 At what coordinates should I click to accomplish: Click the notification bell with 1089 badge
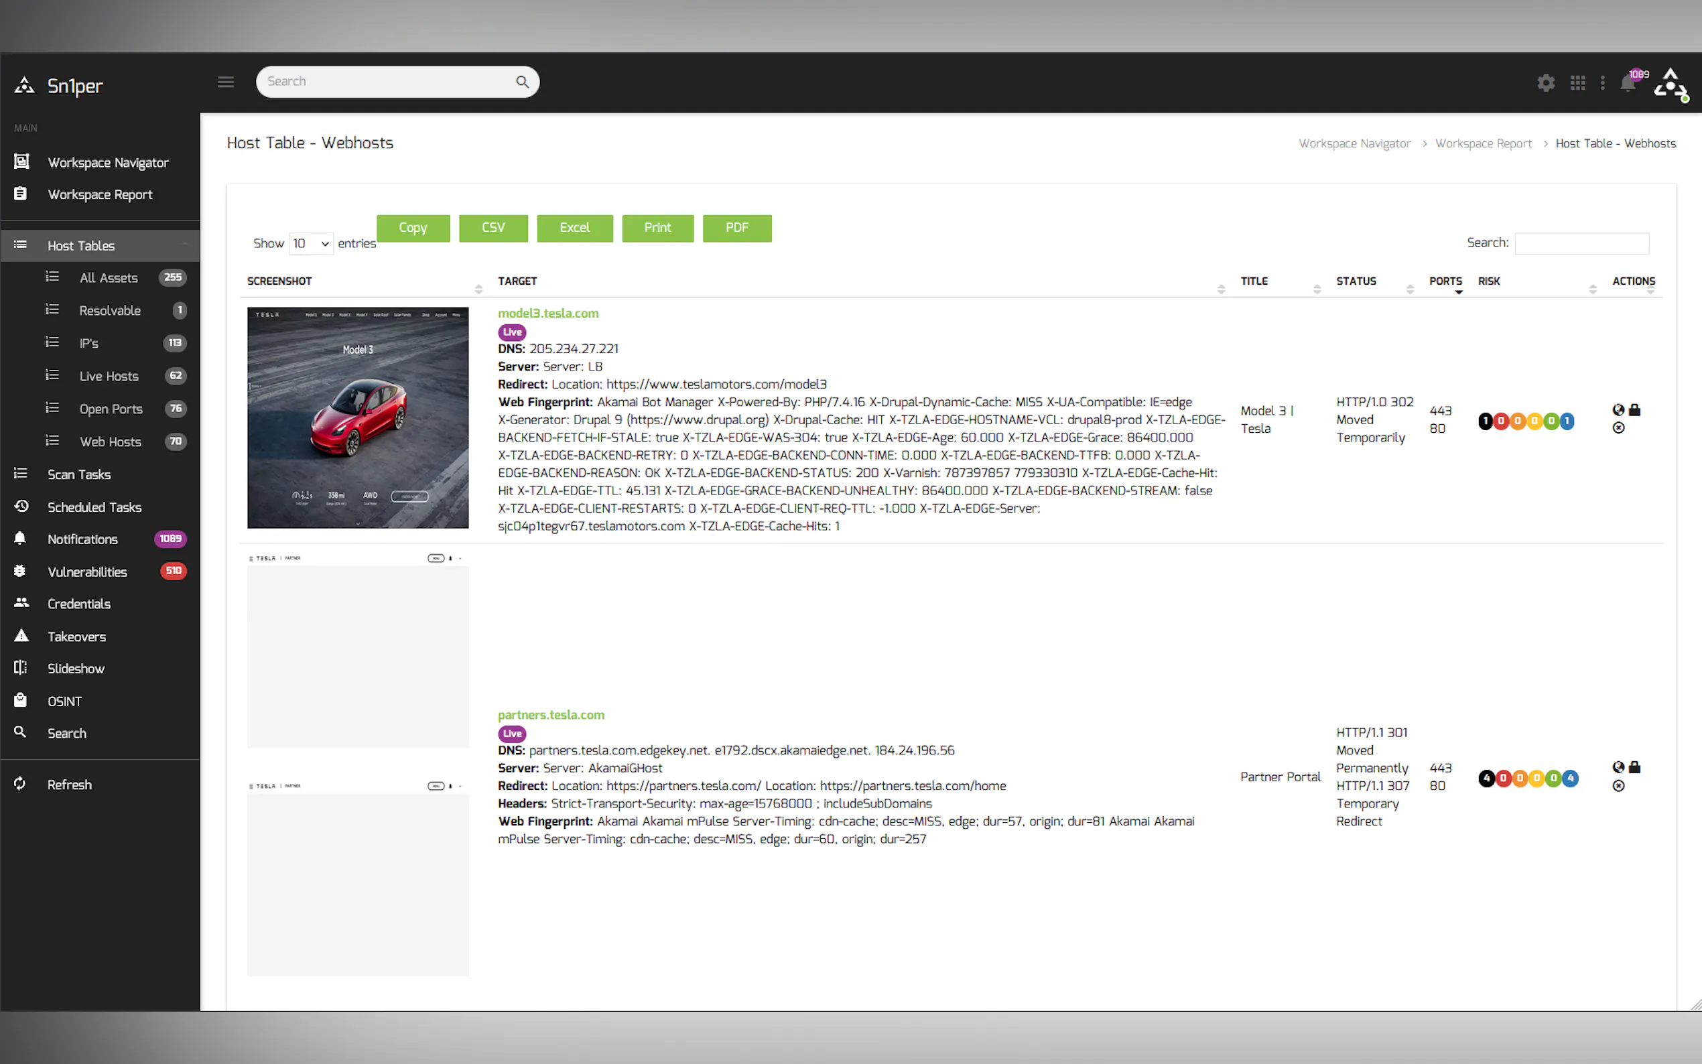pyautogui.click(x=1628, y=83)
